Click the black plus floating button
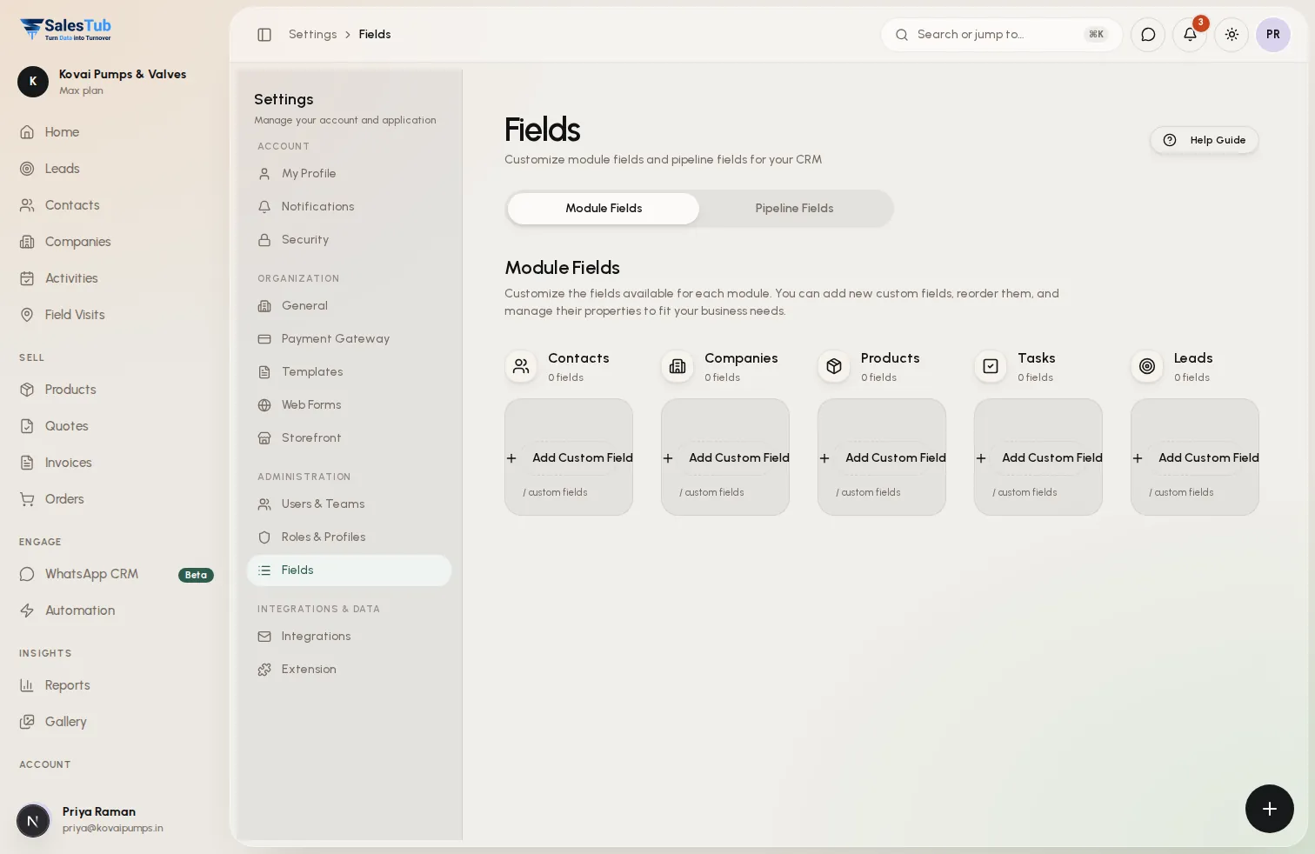Screen dimensions: 1315x854 click(x=1270, y=809)
